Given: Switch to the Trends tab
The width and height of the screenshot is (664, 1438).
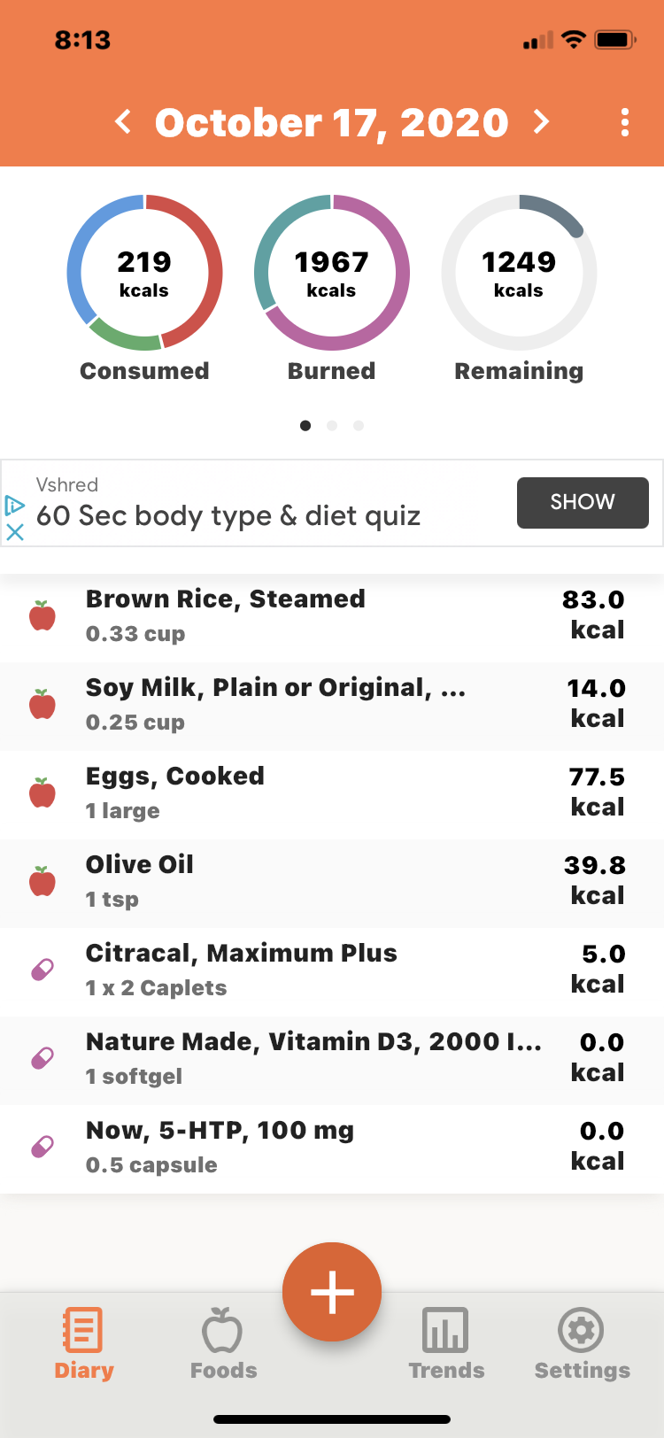Looking at the screenshot, I should coord(446,1343).
